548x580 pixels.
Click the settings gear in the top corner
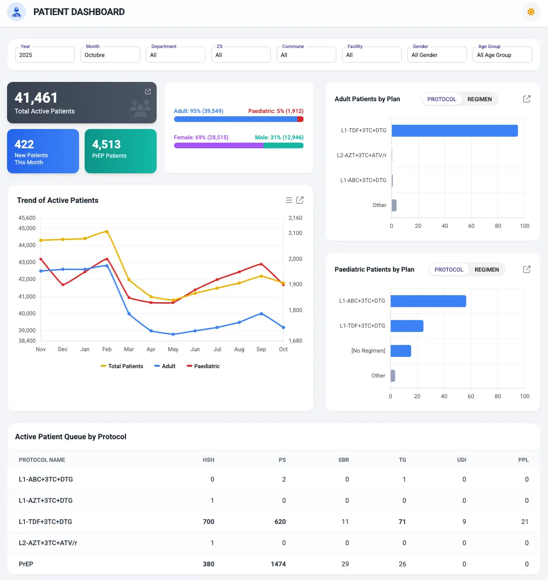[x=531, y=12]
